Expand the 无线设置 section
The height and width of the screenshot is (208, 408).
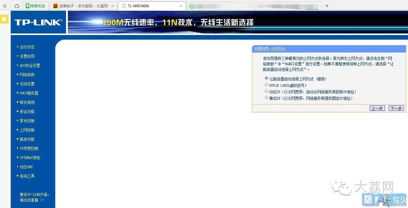click(x=26, y=84)
